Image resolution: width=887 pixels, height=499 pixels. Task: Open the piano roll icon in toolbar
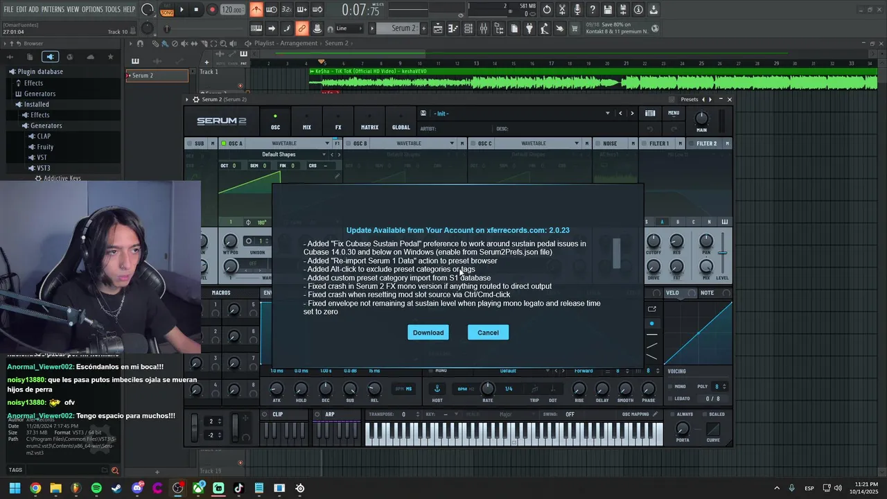click(x=453, y=28)
